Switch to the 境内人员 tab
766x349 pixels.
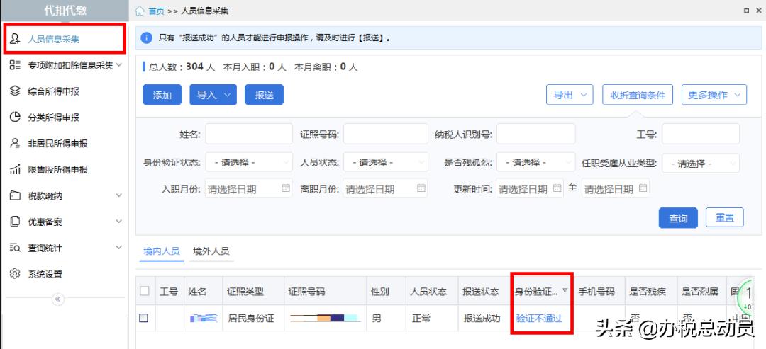point(161,251)
